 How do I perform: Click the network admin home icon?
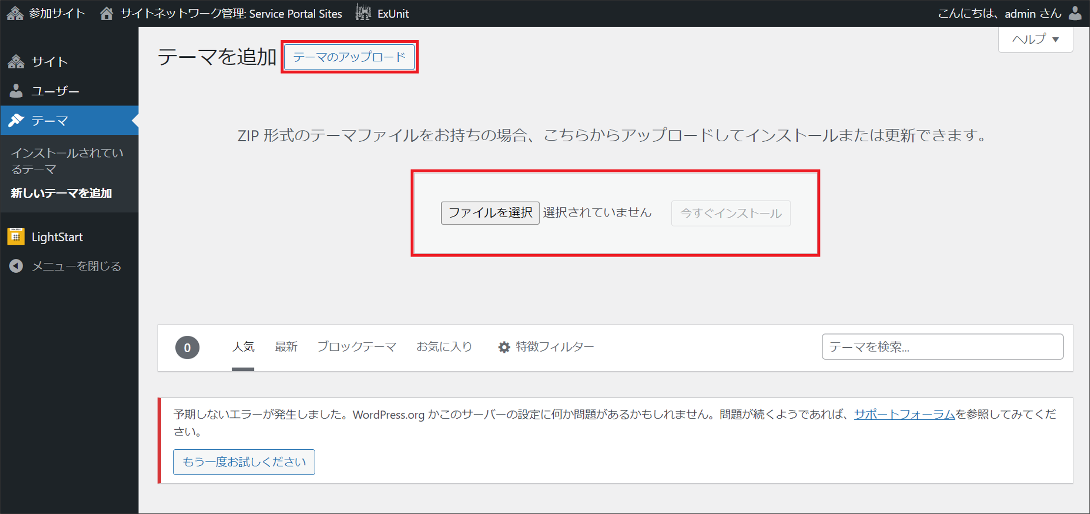107,13
